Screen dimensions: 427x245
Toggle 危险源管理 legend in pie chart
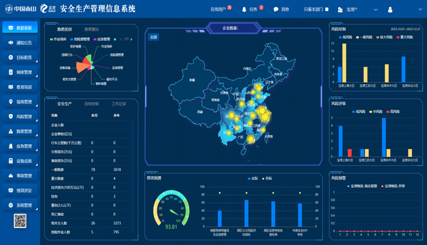coord(80,39)
